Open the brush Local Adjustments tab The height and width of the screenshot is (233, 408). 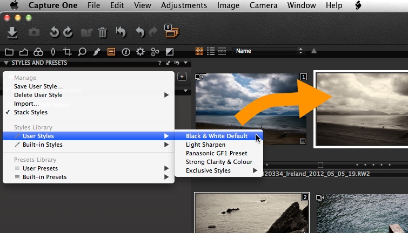coord(97,52)
